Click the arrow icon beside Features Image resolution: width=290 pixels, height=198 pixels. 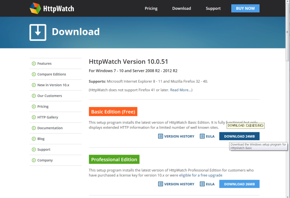pos(34,64)
